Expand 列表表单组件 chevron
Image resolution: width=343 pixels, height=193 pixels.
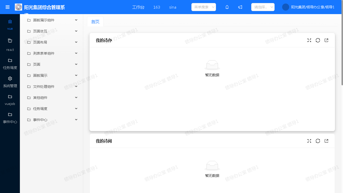[76, 53]
